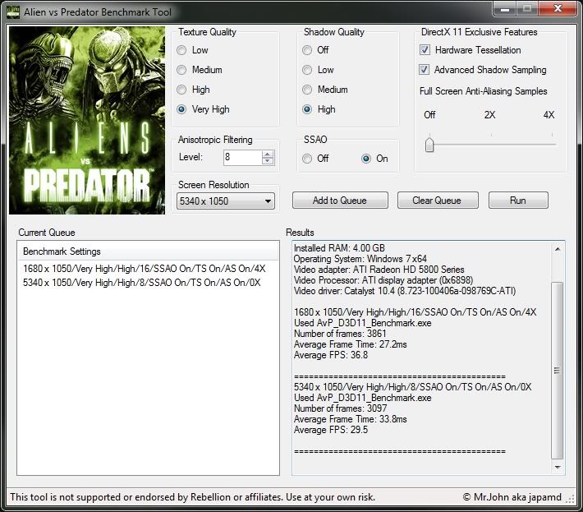This screenshot has height=512, width=583.
Task: Select Medium texture quality option
Action: coord(182,70)
